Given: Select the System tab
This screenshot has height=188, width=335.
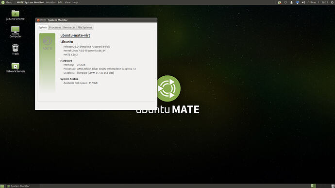Looking at the screenshot, I should pos(43,27).
